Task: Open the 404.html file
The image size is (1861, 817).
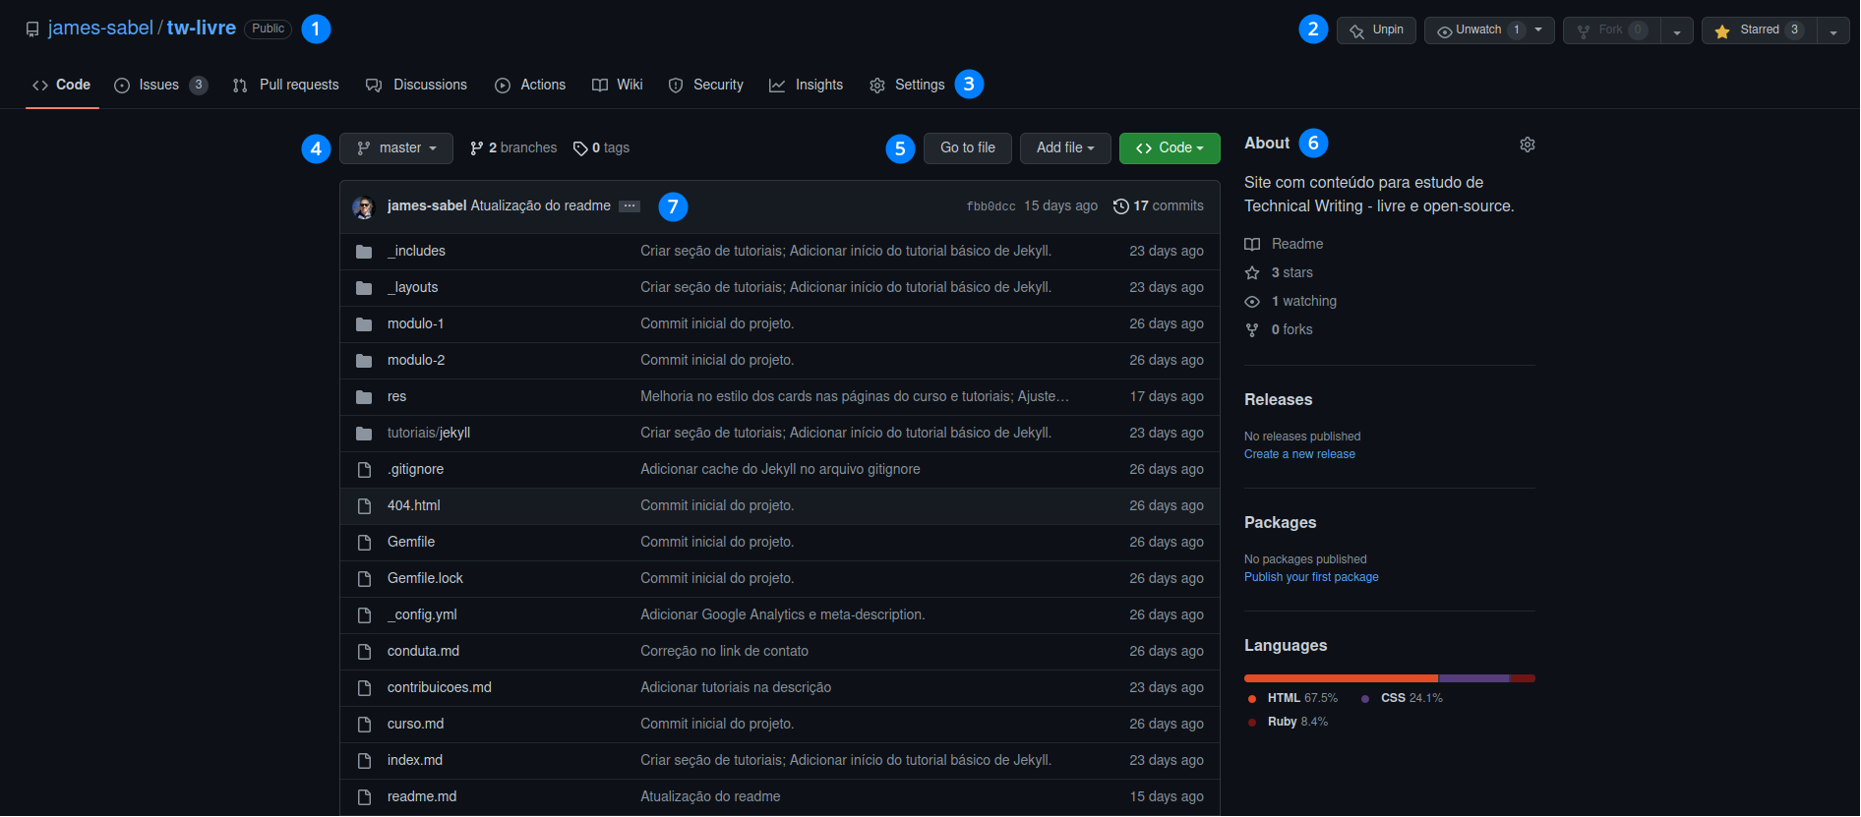Action: [x=414, y=506]
